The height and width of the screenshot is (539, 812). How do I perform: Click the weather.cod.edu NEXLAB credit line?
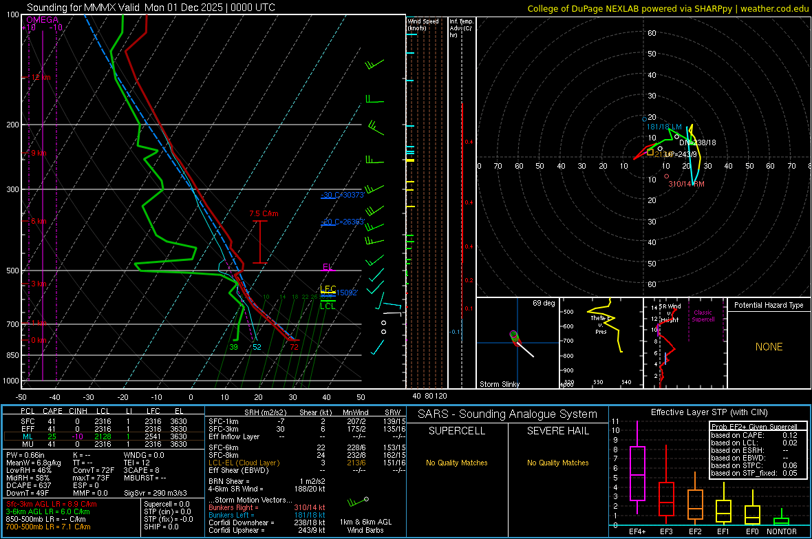(x=667, y=8)
